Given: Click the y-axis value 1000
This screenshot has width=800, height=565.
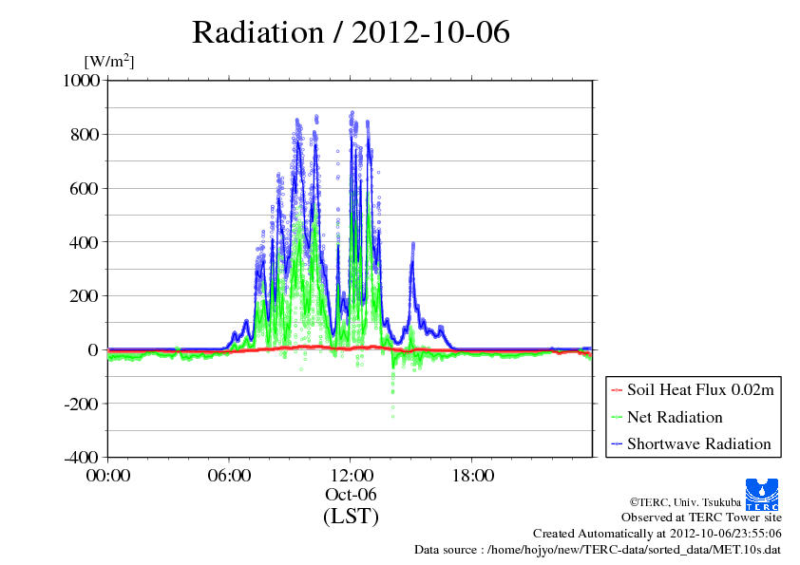Looking at the screenshot, I should (81, 81).
